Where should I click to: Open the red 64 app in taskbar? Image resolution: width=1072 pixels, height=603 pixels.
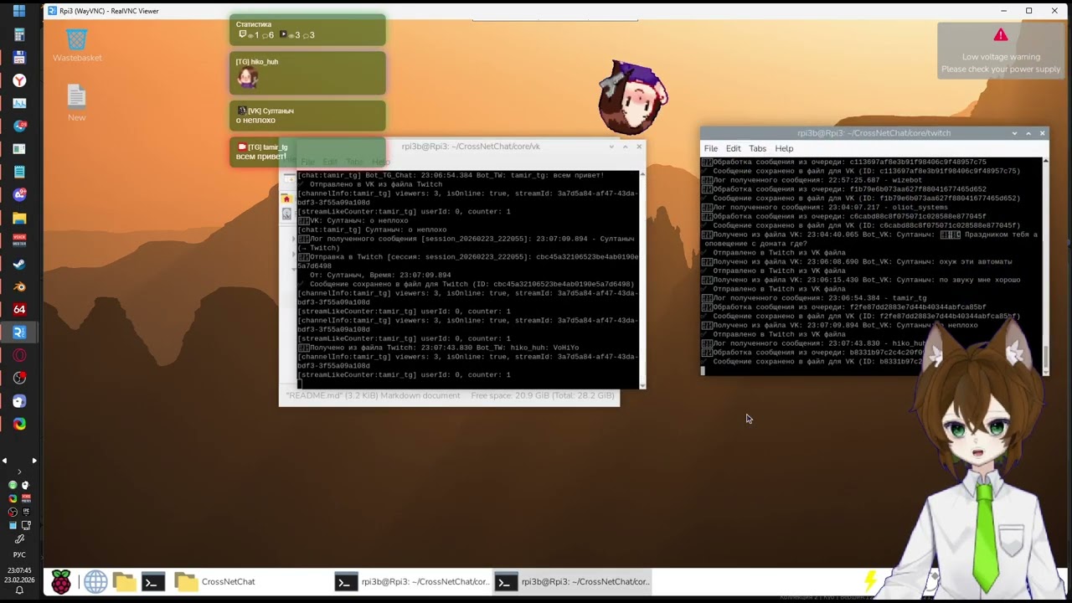19,309
